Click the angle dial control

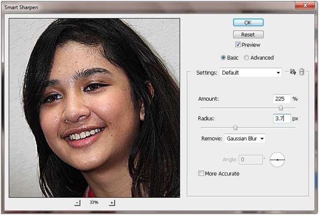277,160
